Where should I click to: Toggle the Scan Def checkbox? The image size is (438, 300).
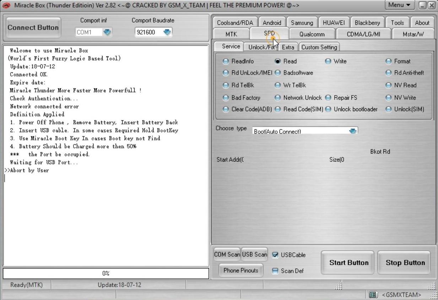tap(275, 271)
